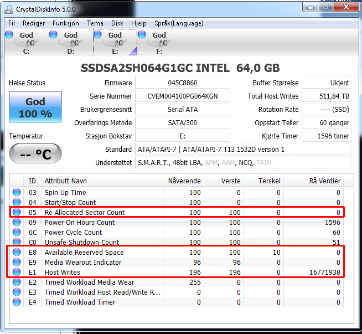Click the blue status orb for drive E:
Viewport: 362px width, 334px height.
[97, 34]
